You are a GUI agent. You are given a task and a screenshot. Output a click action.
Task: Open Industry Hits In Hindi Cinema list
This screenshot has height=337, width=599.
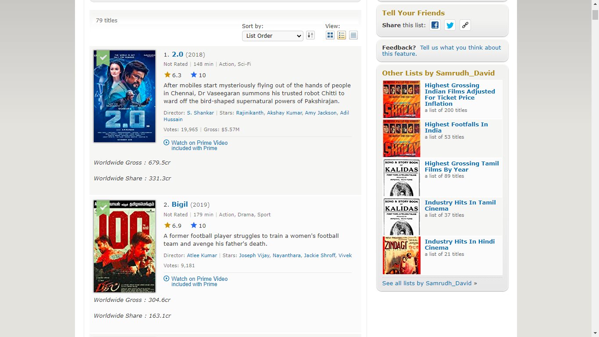[x=460, y=244]
